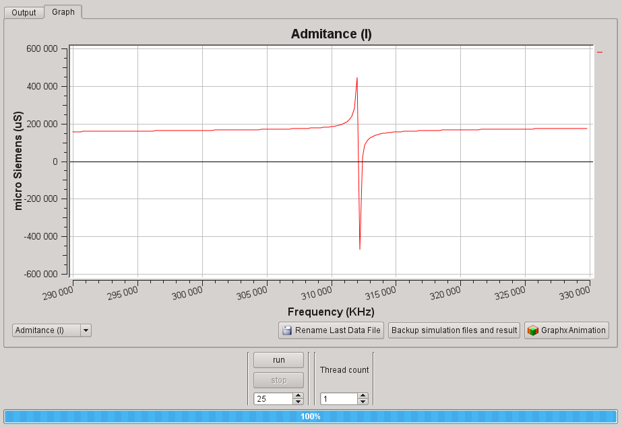
Task: Click the 100% progress bar
Action: click(x=311, y=417)
